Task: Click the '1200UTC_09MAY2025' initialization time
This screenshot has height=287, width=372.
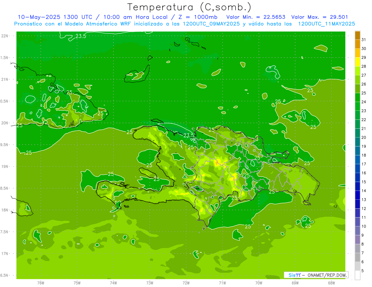Action: [211, 24]
